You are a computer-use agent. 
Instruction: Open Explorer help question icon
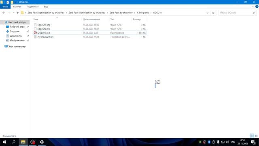pos(257,6)
